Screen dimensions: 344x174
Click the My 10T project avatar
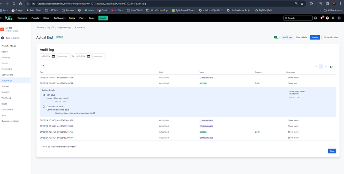(x=2, y=29)
